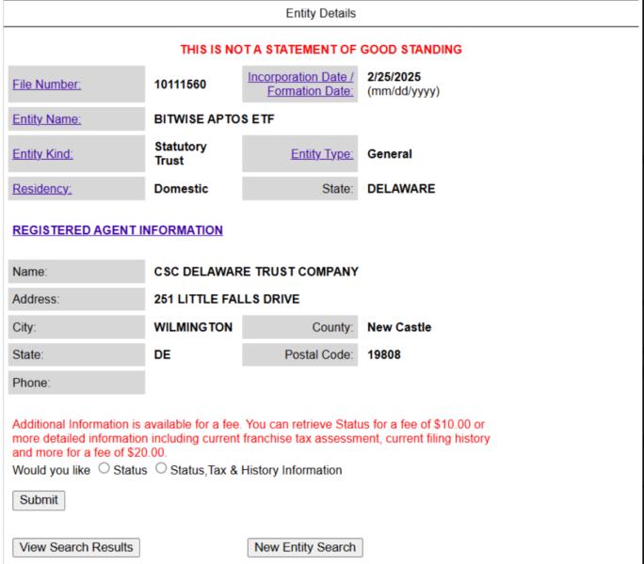Click the Submit button
The height and width of the screenshot is (564, 644).
(39, 500)
